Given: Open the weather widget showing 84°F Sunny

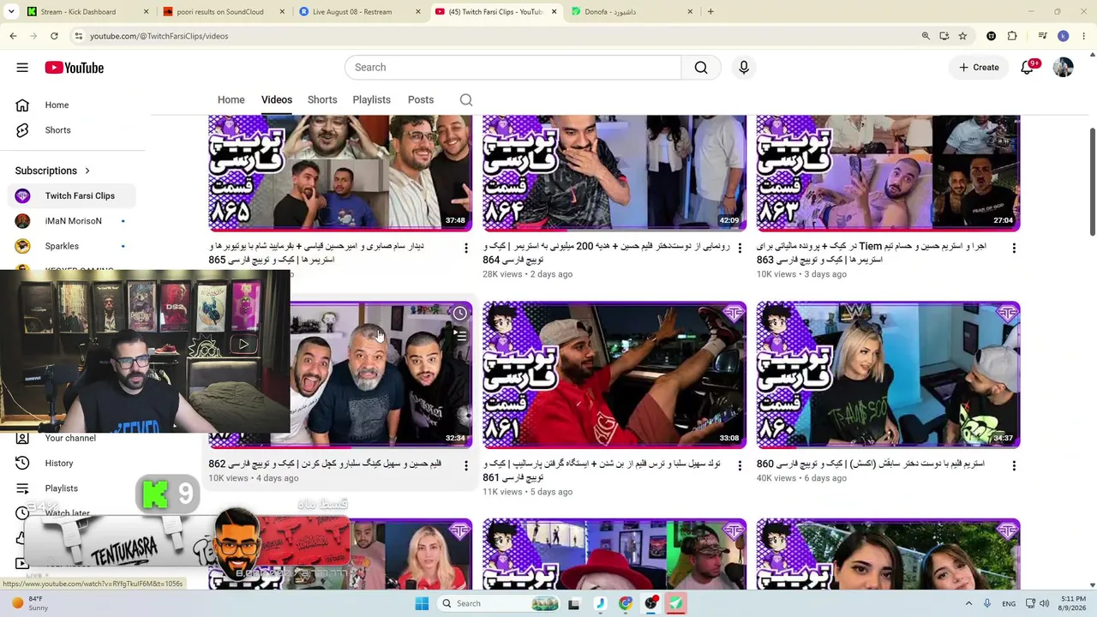Looking at the screenshot, I should [29, 603].
